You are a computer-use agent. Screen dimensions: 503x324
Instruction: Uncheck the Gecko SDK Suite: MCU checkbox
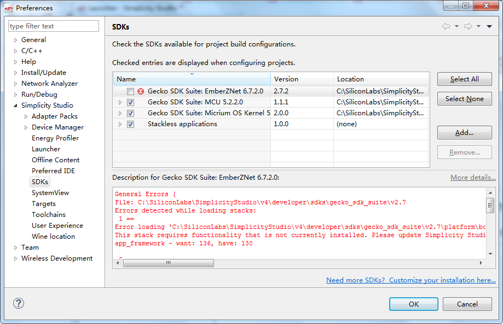click(130, 103)
